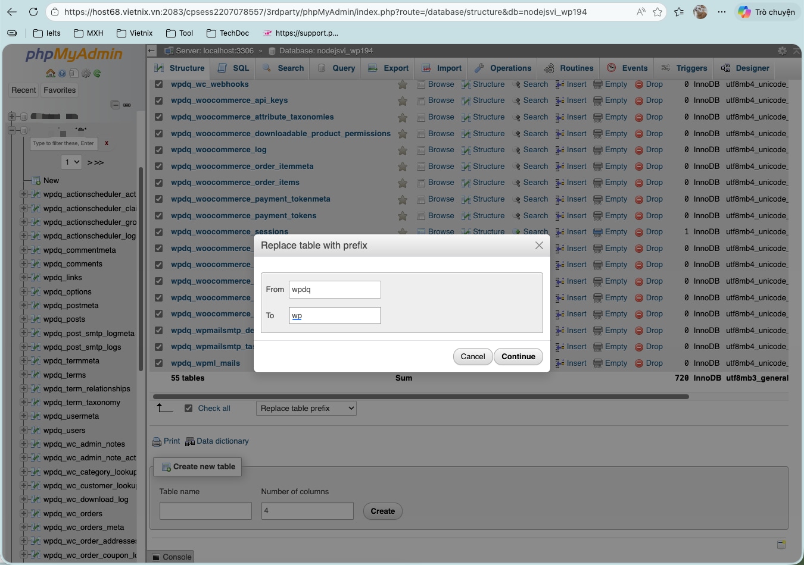Uncheck the wpdq_wc_webhooks row checkbox
The height and width of the screenshot is (565, 804).
coord(158,84)
